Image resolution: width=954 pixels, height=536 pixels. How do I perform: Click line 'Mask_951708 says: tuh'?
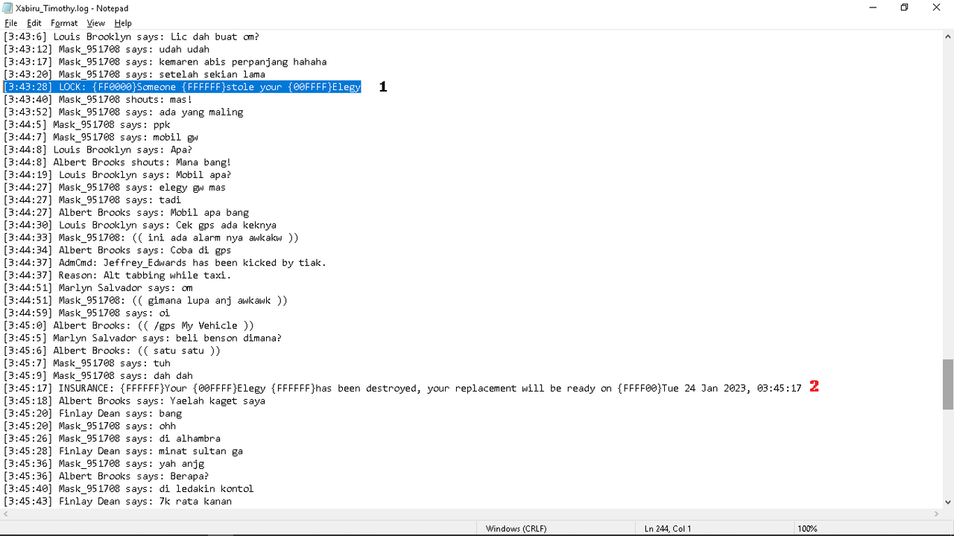86,363
